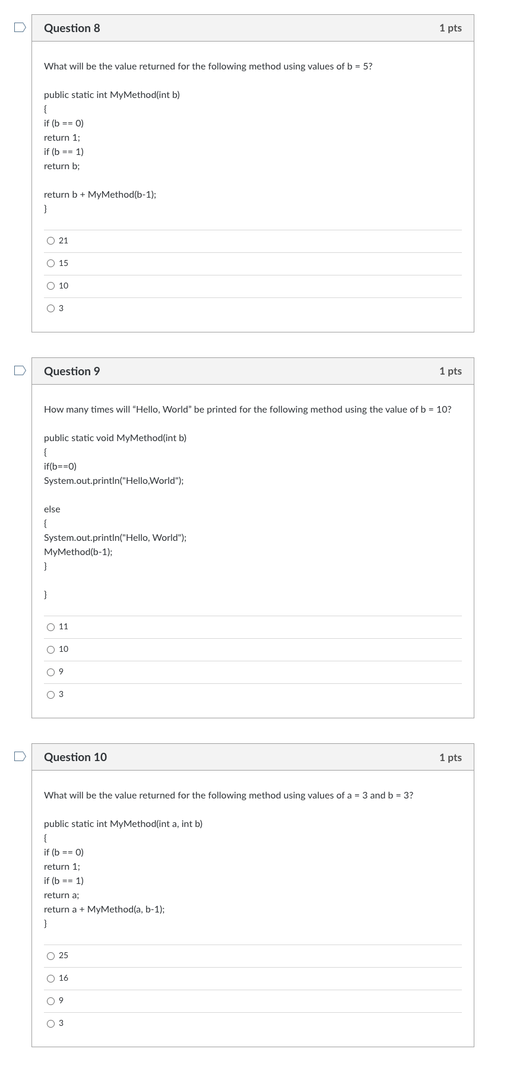
Task: Select answer 25 for Question 10
Action: (50, 955)
